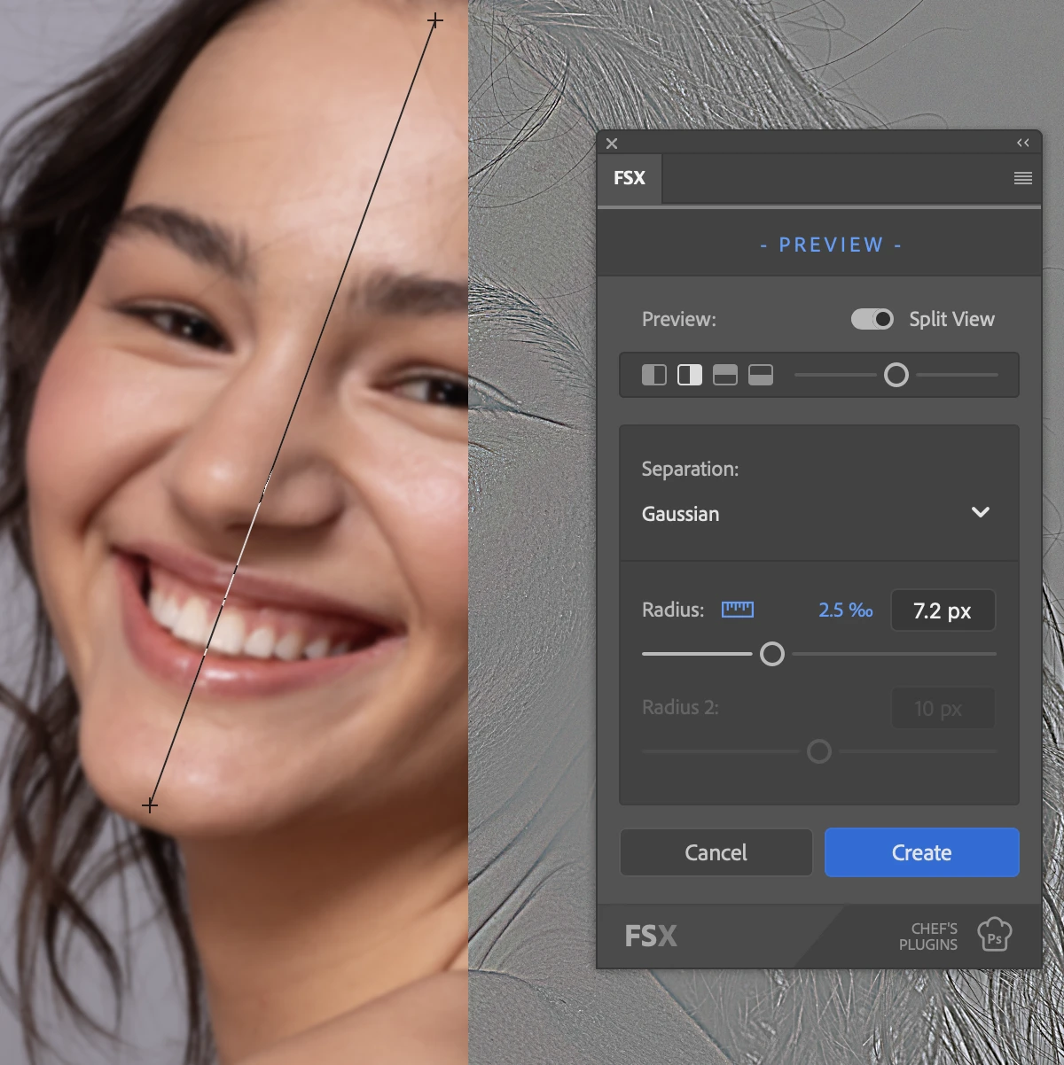Select bottom-half split layout icon
This screenshot has width=1064, height=1065.
(761, 375)
